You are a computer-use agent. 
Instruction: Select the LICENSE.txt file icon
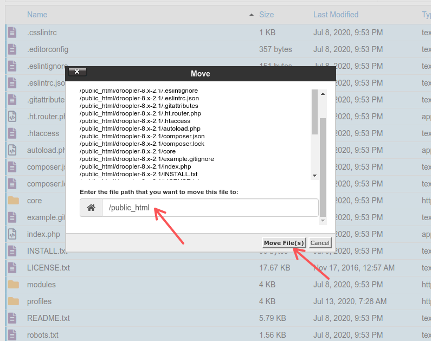[12, 268]
